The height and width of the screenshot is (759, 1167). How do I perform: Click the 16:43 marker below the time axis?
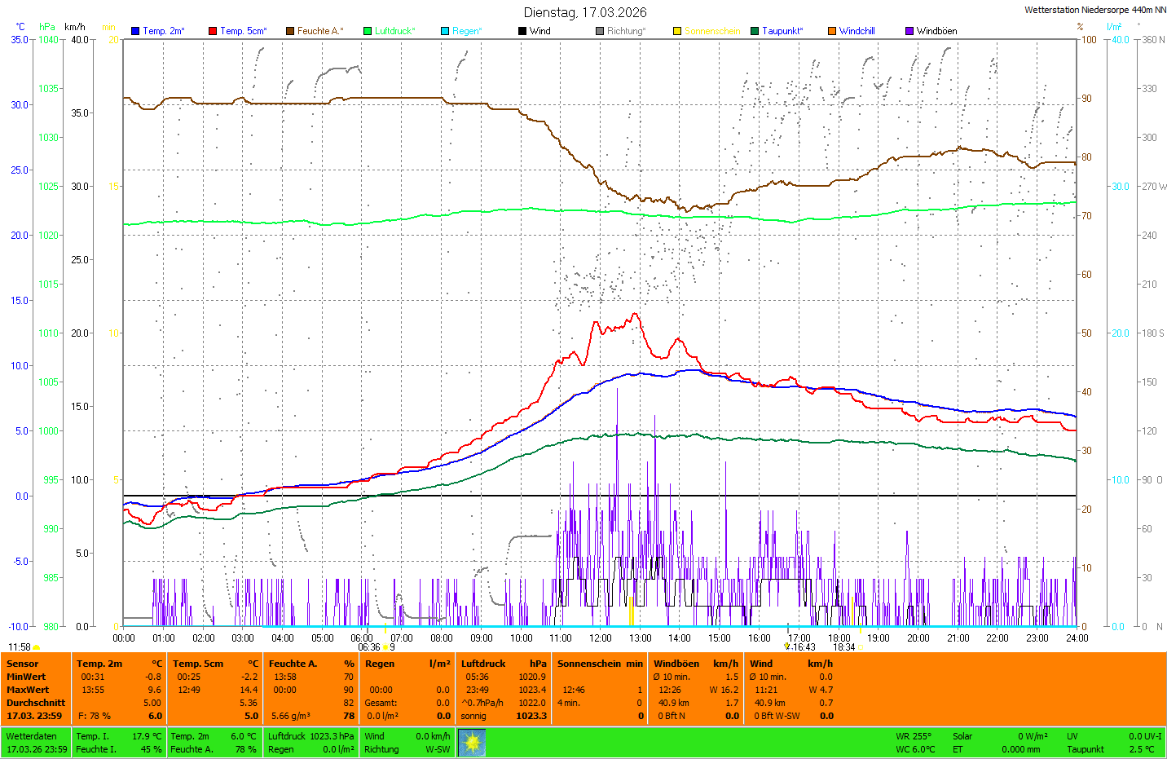[x=803, y=647]
